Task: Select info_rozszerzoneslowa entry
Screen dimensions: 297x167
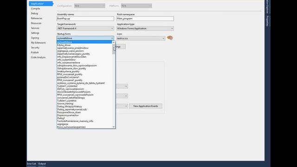Action: 84,63
